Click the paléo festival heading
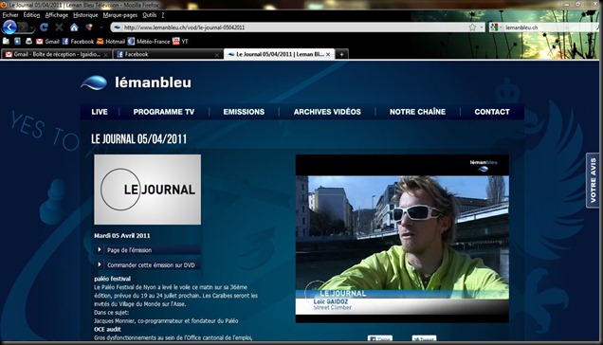The height and width of the screenshot is (345, 603). (112, 279)
